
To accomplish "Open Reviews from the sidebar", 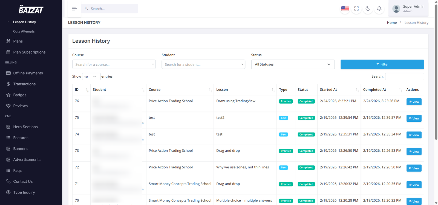I will (x=20, y=106).
